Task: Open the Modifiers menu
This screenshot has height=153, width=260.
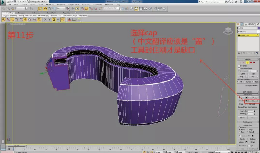Action: (x=50, y=5)
